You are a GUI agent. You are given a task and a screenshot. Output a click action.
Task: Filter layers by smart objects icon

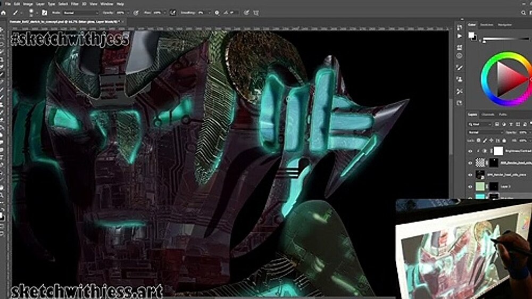pyautogui.click(x=525, y=124)
